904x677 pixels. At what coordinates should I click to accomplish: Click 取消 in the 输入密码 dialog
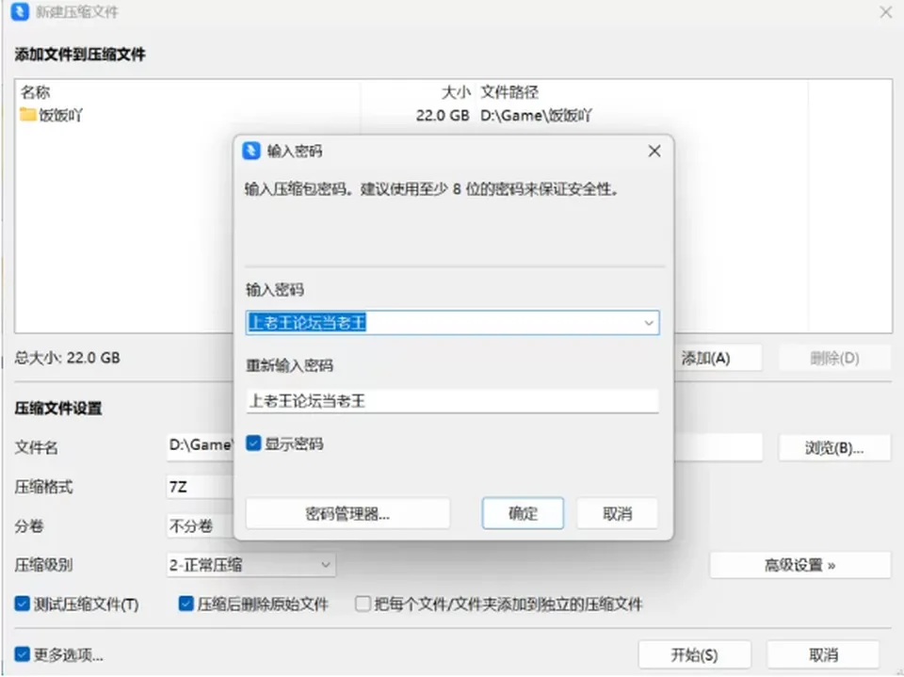pos(618,513)
